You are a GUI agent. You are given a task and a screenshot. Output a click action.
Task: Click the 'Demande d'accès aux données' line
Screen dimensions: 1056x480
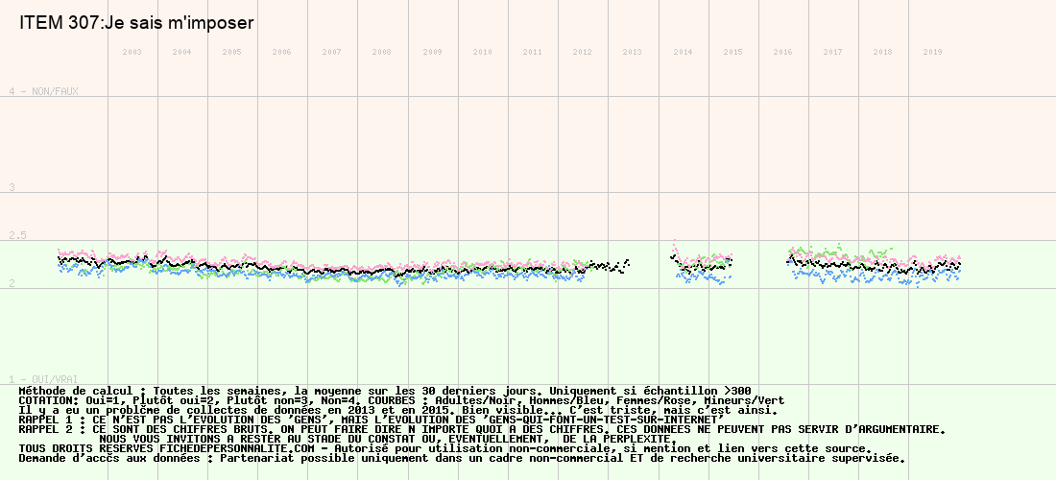[462, 459]
